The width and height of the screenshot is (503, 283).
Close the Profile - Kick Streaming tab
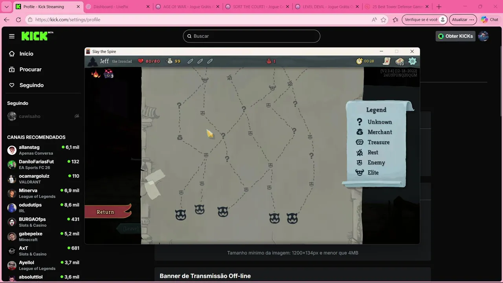point(78,7)
